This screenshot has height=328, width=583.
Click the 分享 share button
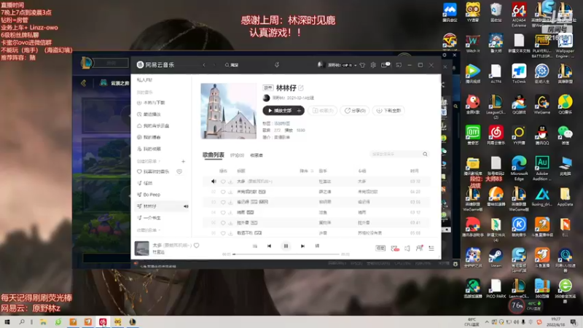coord(355,111)
